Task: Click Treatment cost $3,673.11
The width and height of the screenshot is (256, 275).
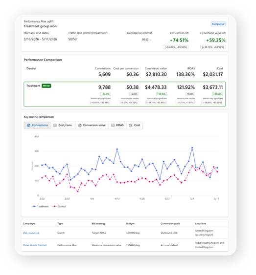Action: [x=213, y=87]
